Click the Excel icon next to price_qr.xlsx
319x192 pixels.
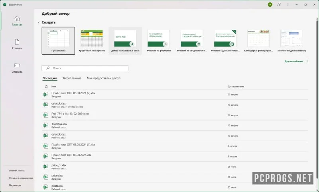46,167
